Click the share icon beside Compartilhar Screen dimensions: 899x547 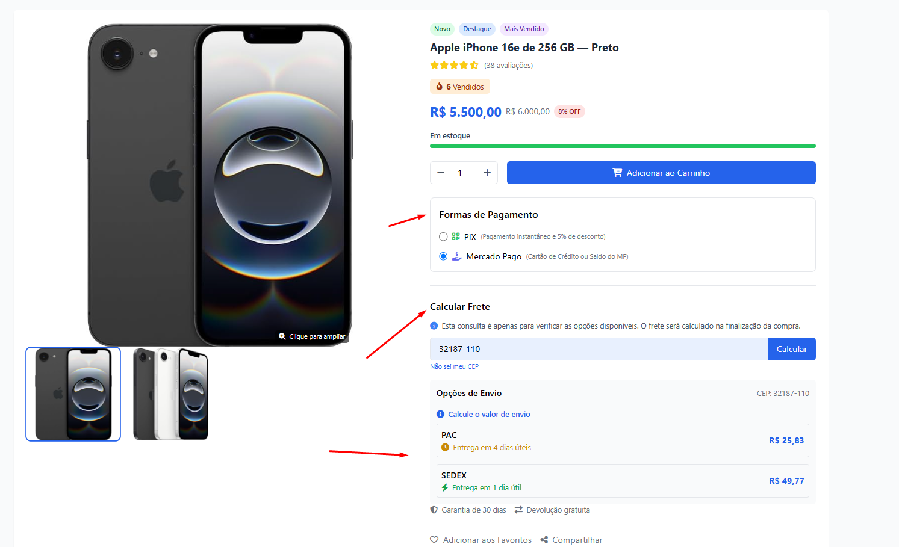545,540
